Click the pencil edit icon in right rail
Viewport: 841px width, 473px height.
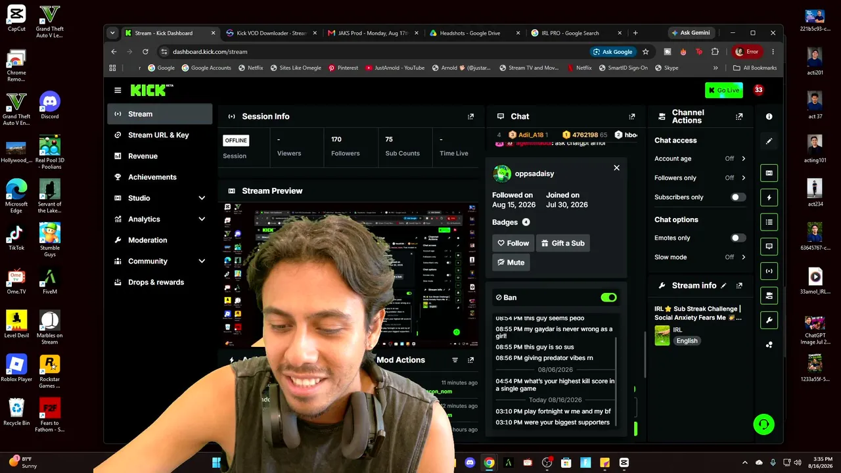point(769,141)
